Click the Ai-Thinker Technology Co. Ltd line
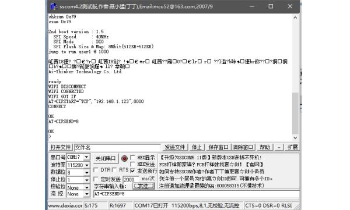The height and width of the screenshot is (210, 350). pyautogui.click(x=85, y=72)
